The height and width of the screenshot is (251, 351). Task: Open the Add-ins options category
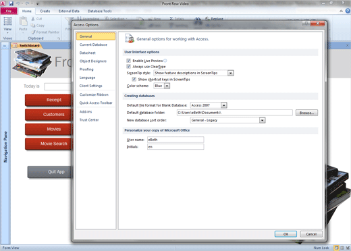point(96,111)
